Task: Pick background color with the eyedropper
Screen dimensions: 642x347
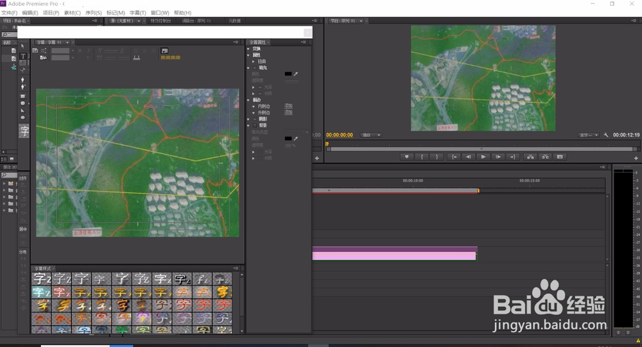Action: tap(295, 139)
